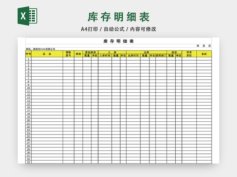Click the 备注 column header
The width and height of the screenshot is (237, 177).
coord(204,54)
